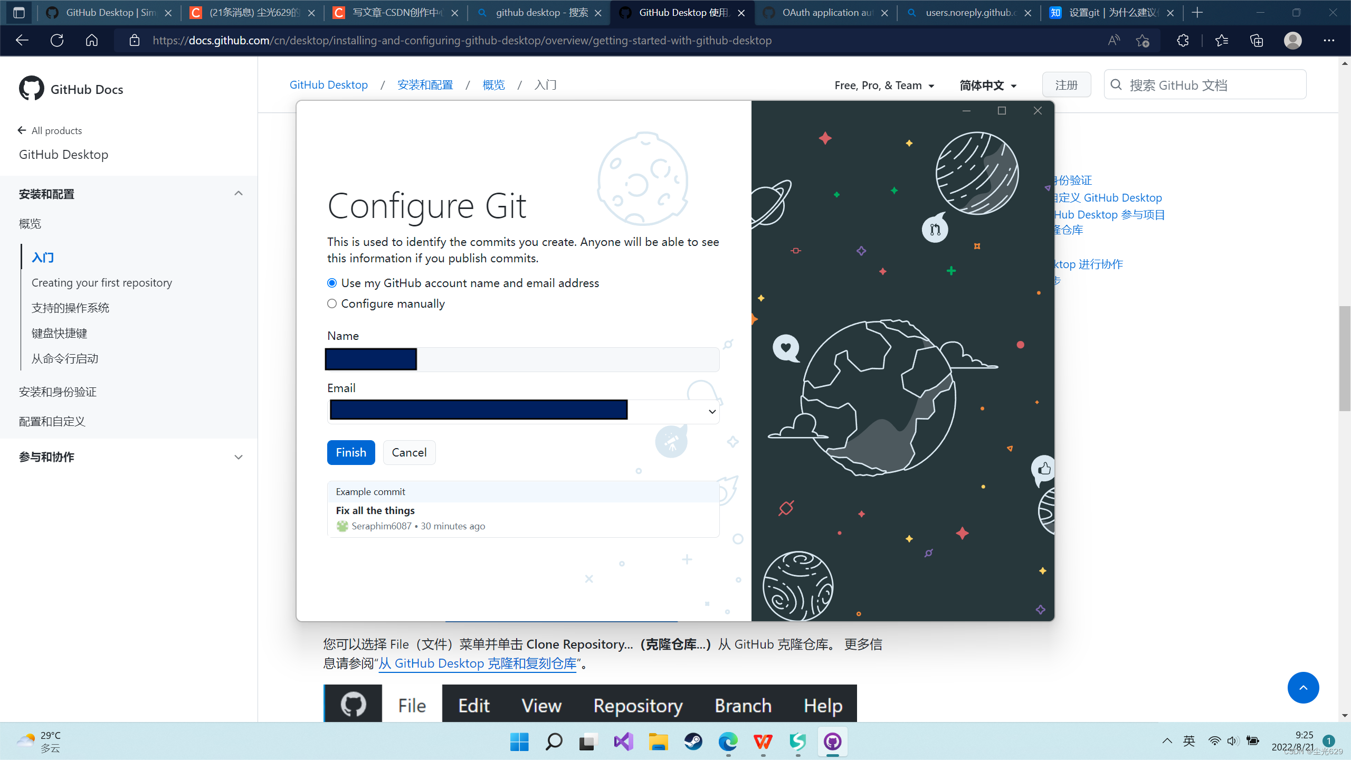Click the browser address bar URL
This screenshot has height=760, width=1351.
click(462, 40)
